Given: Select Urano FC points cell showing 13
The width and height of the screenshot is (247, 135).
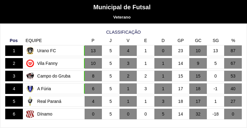Looking at the screenshot, I should (x=93, y=51).
